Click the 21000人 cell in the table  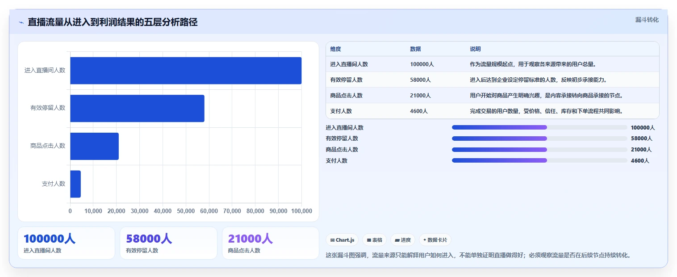point(420,96)
